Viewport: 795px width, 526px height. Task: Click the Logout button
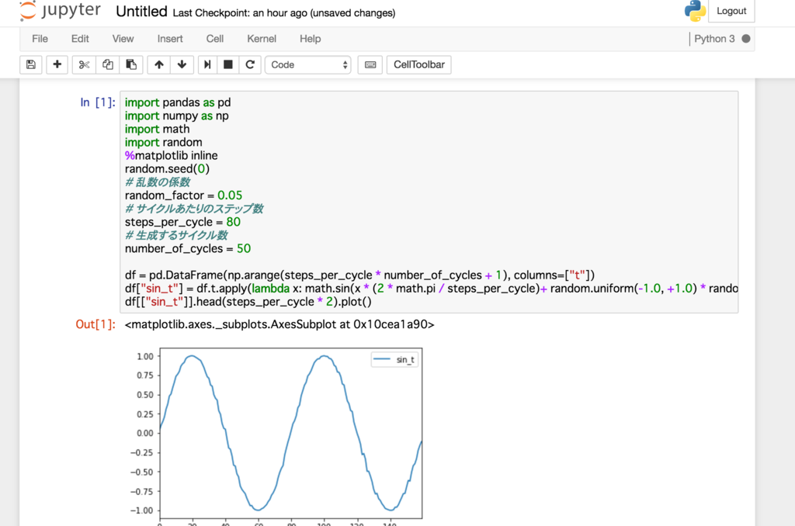731,11
